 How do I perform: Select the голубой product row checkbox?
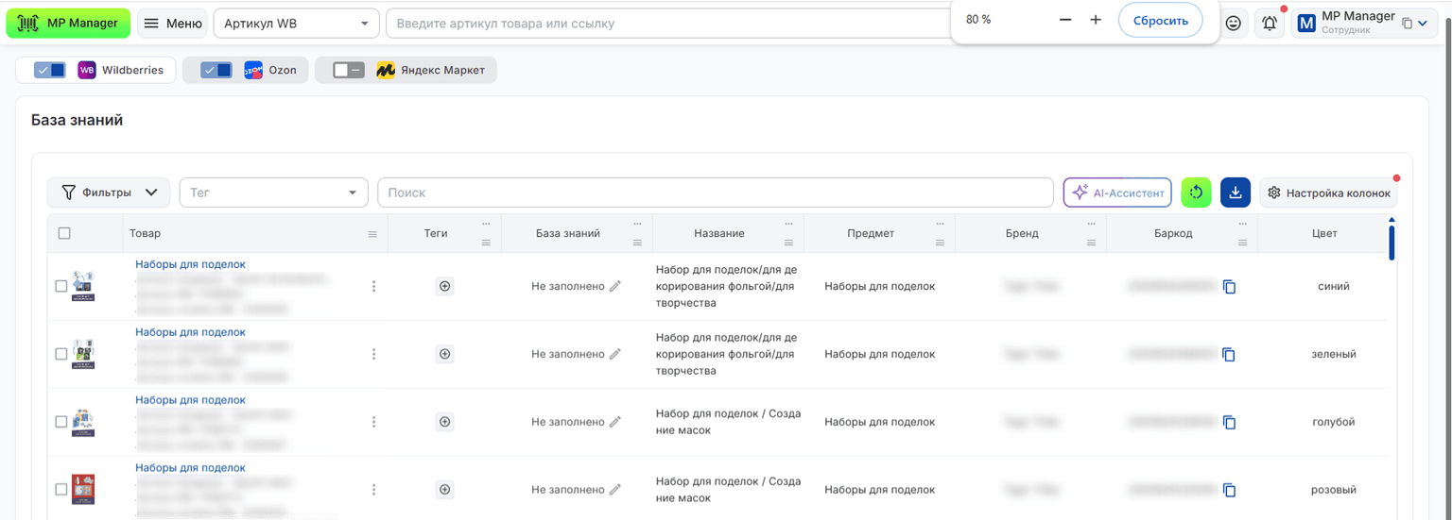61,422
